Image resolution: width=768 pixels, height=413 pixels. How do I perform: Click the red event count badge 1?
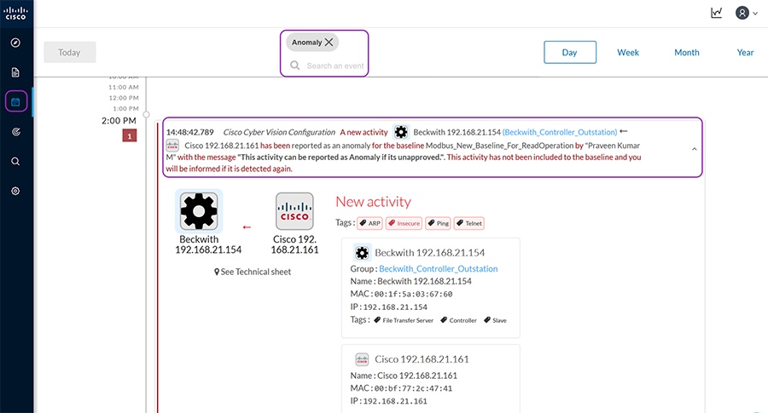[130, 136]
